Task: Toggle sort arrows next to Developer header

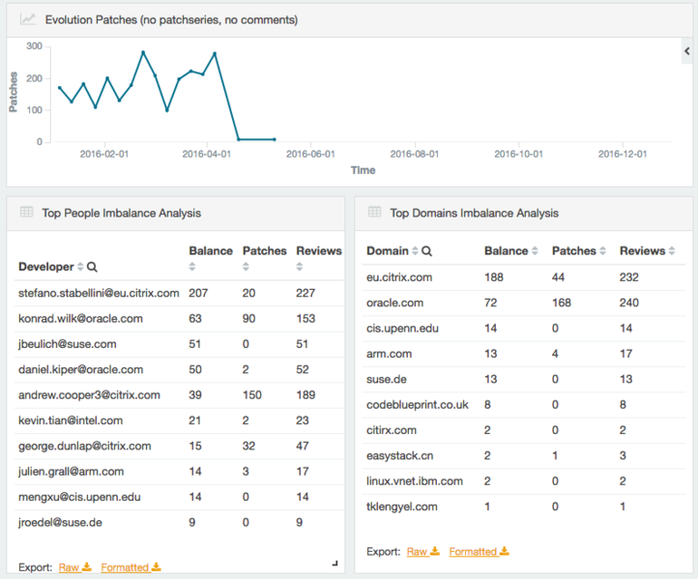Action: coord(80,267)
